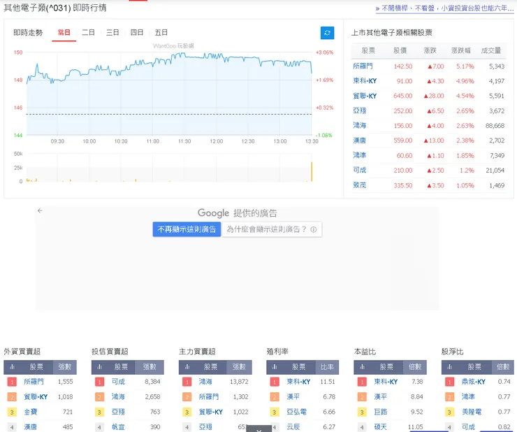This screenshot has width=517, height=432.
Task: Open 亞弘電 in 殖利率 table
Action: [296, 412]
